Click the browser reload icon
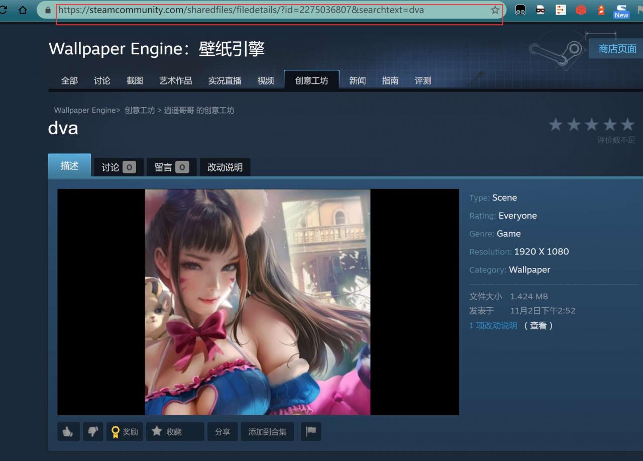 3,10
